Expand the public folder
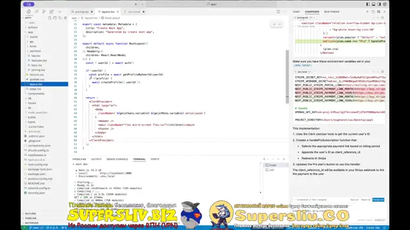The image size is (410, 230). pyautogui.click(x=32, y=117)
